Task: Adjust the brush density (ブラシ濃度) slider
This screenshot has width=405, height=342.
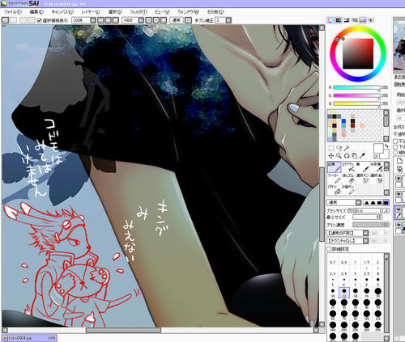Action: coord(371,225)
